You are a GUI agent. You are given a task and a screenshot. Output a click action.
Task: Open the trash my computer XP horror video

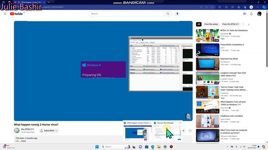pos(208,135)
